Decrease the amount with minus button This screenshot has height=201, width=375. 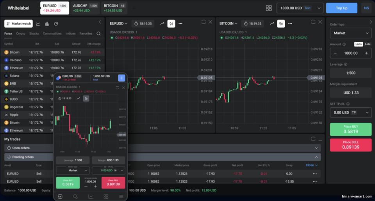pyautogui.click(x=335, y=53)
